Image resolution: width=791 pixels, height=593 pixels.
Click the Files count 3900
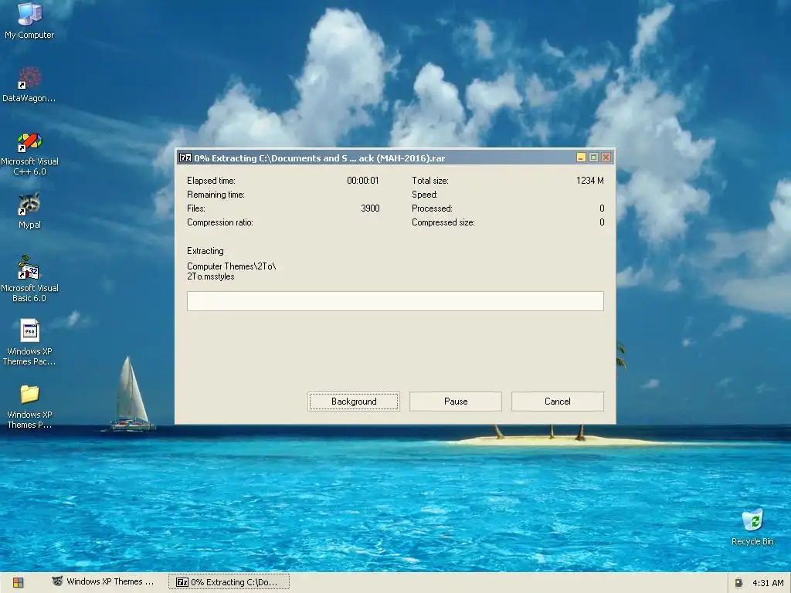click(370, 208)
